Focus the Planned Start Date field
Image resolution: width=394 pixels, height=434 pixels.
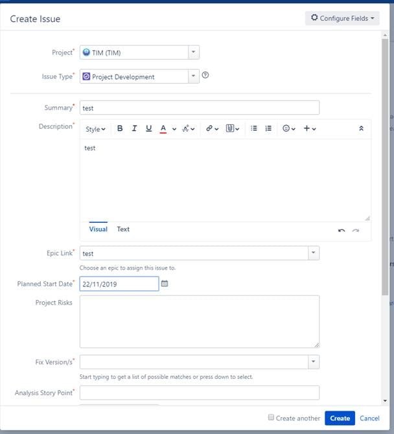pos(119,284)
